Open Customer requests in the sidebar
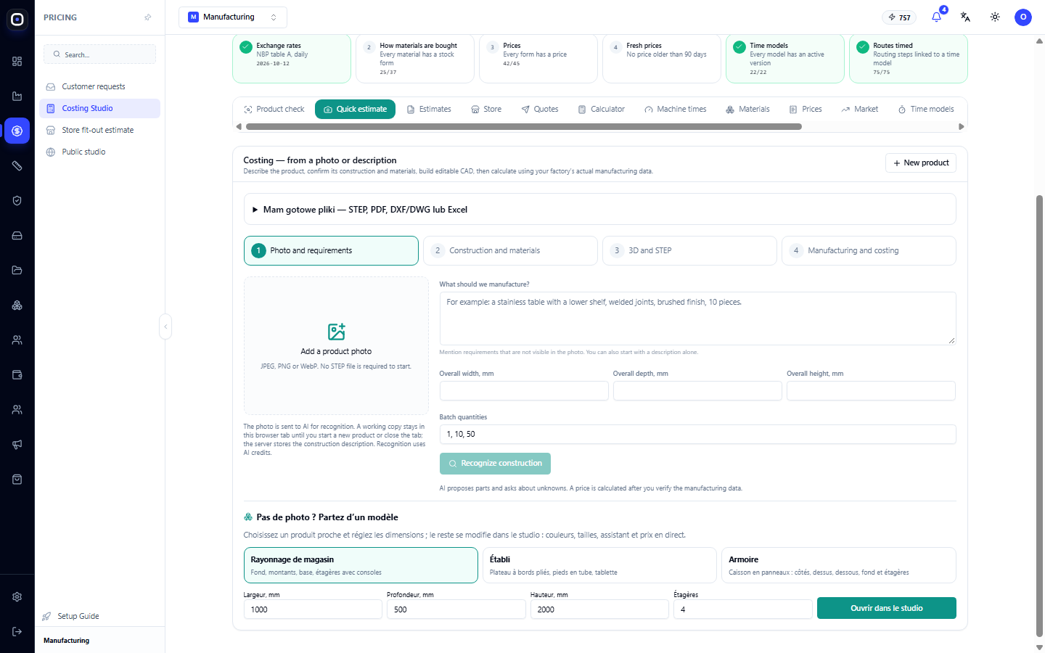This screenshot has height=653, width=1045. click(x=99, y=87)
